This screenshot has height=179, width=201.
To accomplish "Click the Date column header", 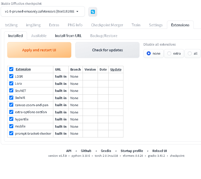I will point(103,70).
